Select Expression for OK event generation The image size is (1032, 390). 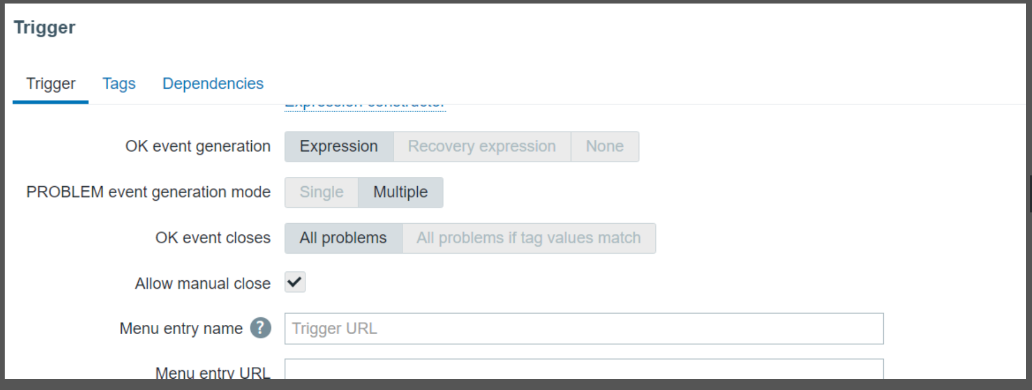point(339,146)
